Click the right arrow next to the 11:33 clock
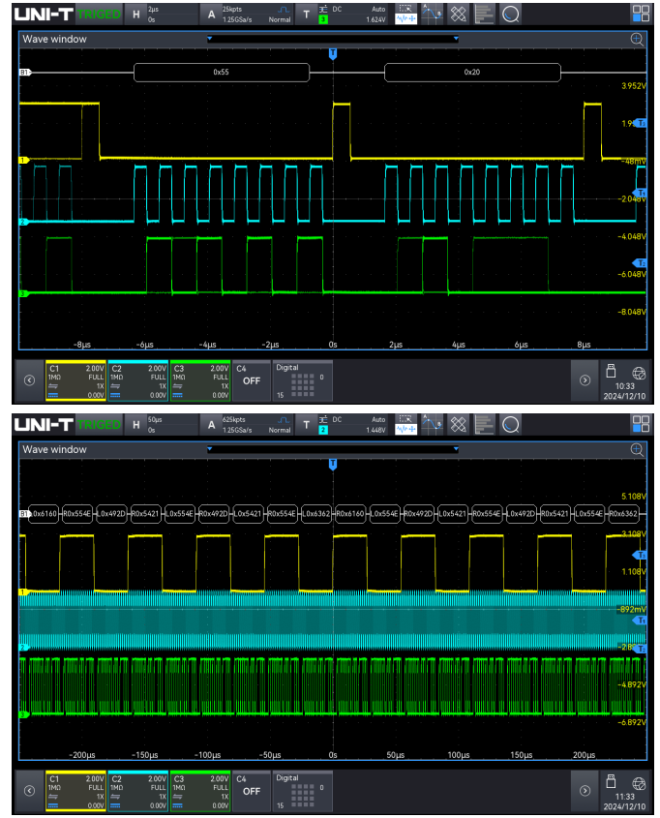Viewport: 660px width, 818px height. click(585, 791)
